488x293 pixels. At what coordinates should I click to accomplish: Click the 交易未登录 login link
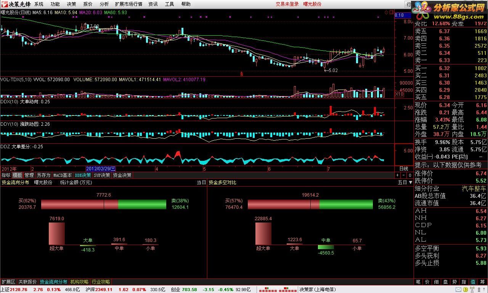(x=287, y=4)
